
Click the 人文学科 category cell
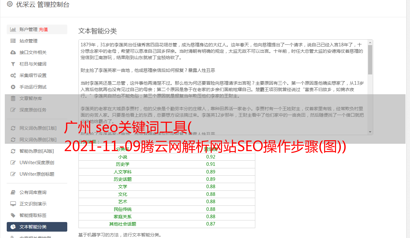tap(123, 172)
